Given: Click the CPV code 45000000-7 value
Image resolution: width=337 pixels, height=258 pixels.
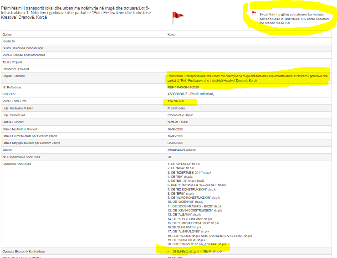Looking at the screenshot, I should click(x=190, y=94).
